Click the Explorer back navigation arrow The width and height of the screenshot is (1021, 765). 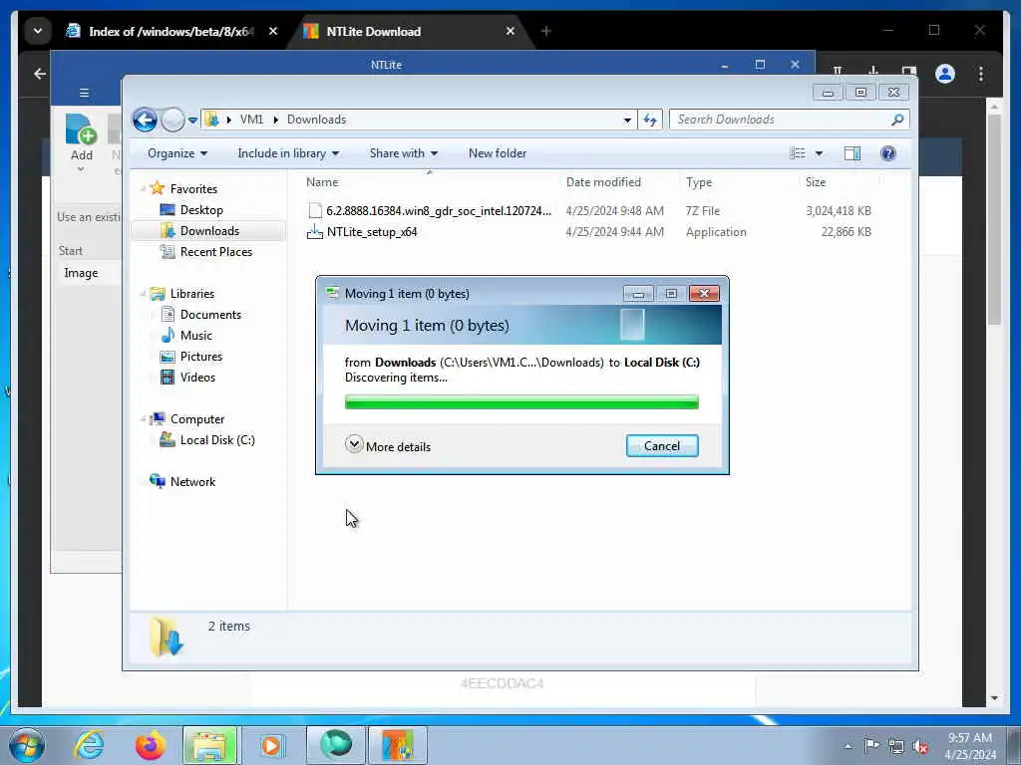point(145,120)
